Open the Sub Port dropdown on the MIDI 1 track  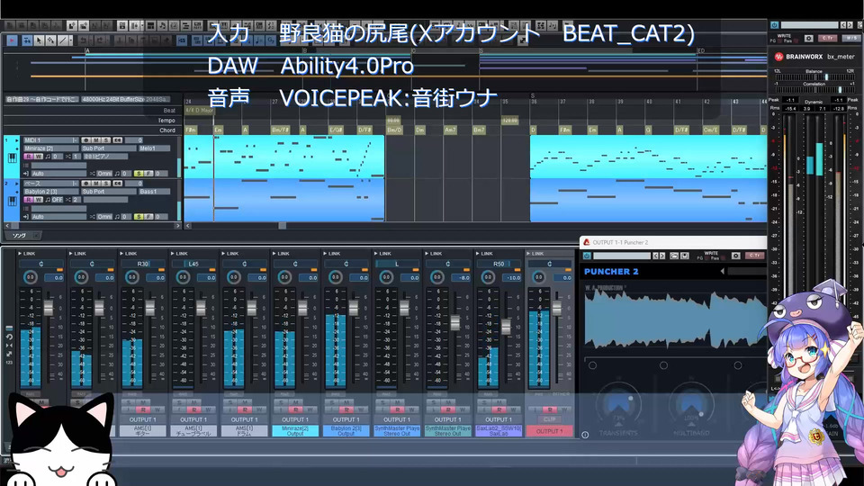109,148
